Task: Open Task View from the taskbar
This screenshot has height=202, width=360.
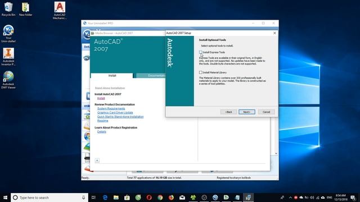Action: pos(93,198)
